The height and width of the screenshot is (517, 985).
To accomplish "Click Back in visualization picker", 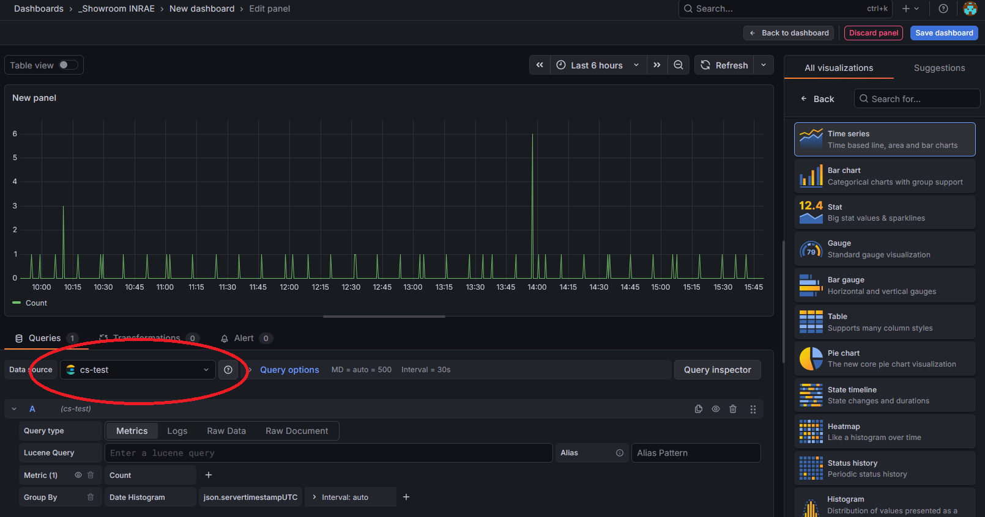I will (x=817, y=99).
